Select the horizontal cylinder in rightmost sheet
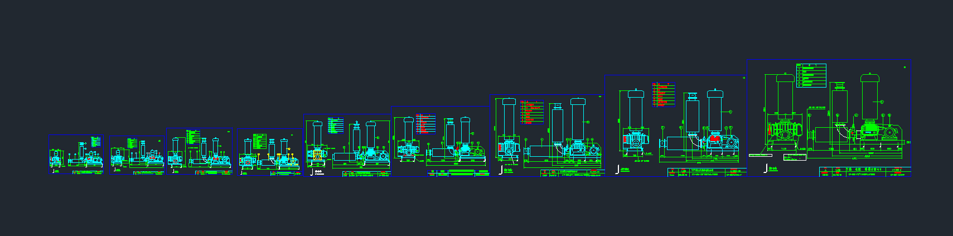This screenshot has width=953, height=236. coord(831,134)
